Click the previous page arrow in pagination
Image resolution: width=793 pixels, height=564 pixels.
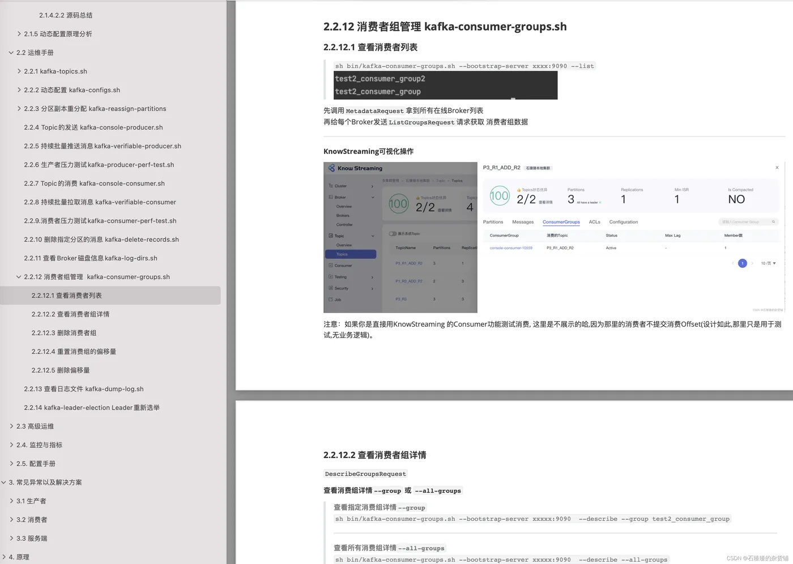pos(732,263)
